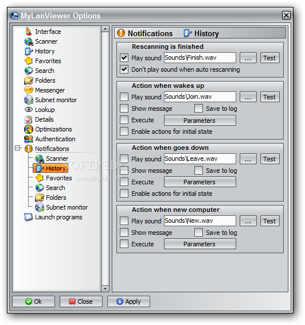Click the tree scrollbar down arrow
The width and height of the screenshot is (305, 325).
tap(105, 288)
